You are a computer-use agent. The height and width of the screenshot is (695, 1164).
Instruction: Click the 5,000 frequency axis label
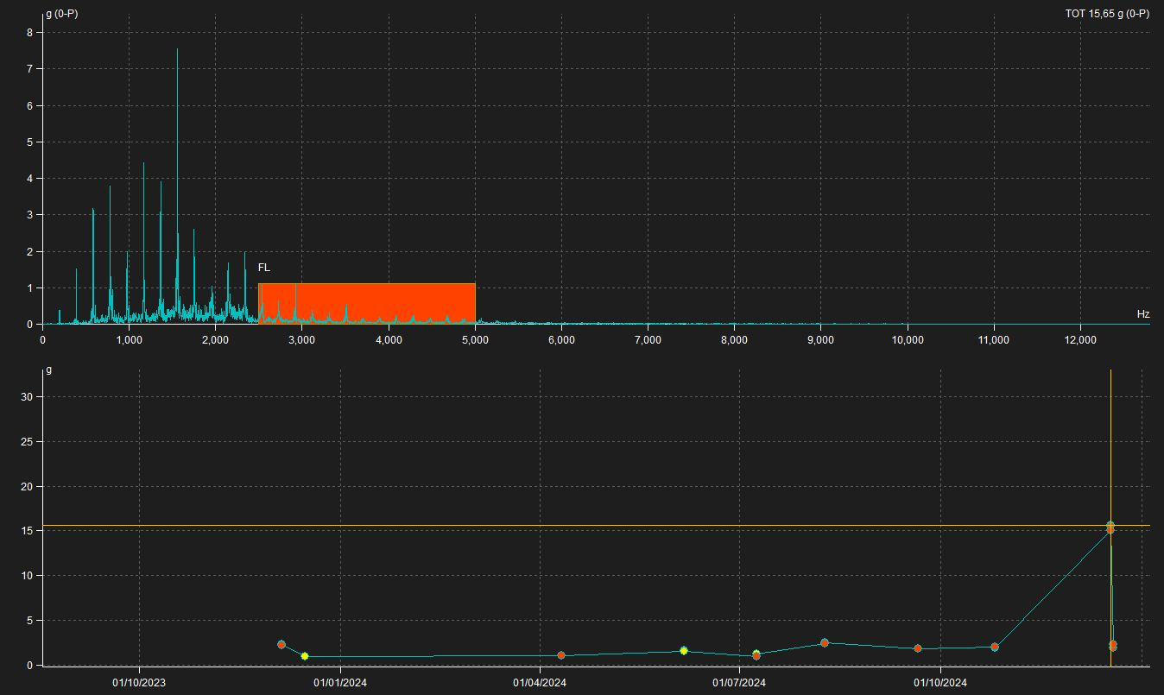(475, 340)
